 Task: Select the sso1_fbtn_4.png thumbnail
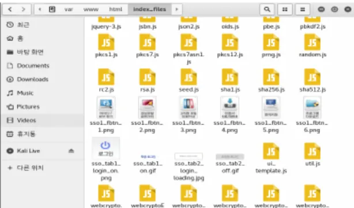tap(230, 107)
